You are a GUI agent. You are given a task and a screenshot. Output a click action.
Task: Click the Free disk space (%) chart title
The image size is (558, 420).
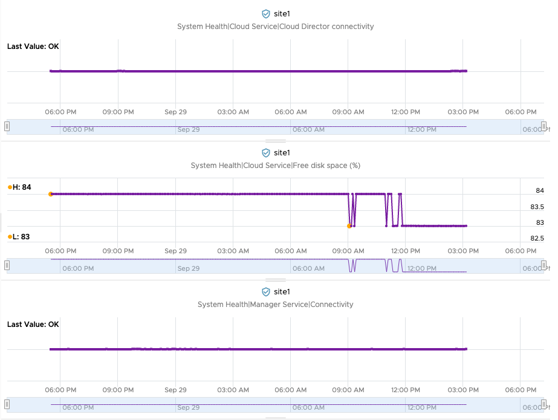(275, 166)
